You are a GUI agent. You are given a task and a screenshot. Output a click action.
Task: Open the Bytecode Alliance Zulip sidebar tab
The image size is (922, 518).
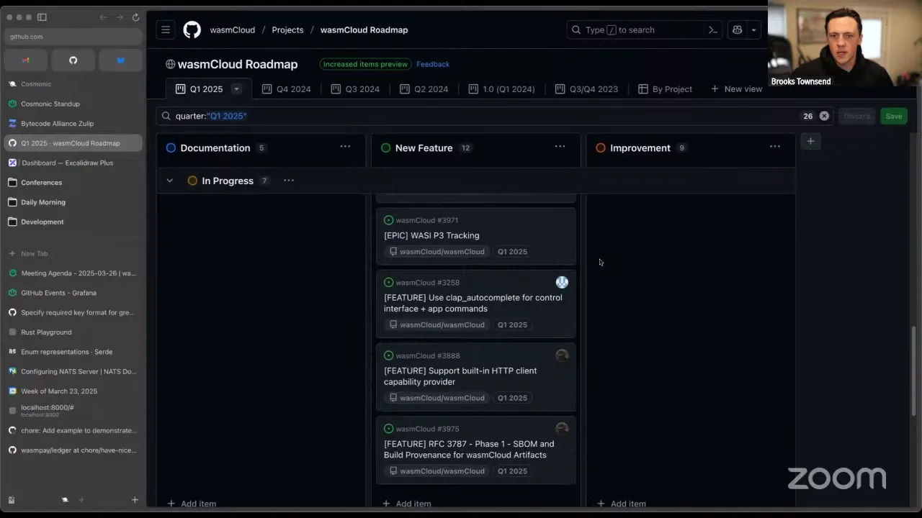tap(73, 124)
